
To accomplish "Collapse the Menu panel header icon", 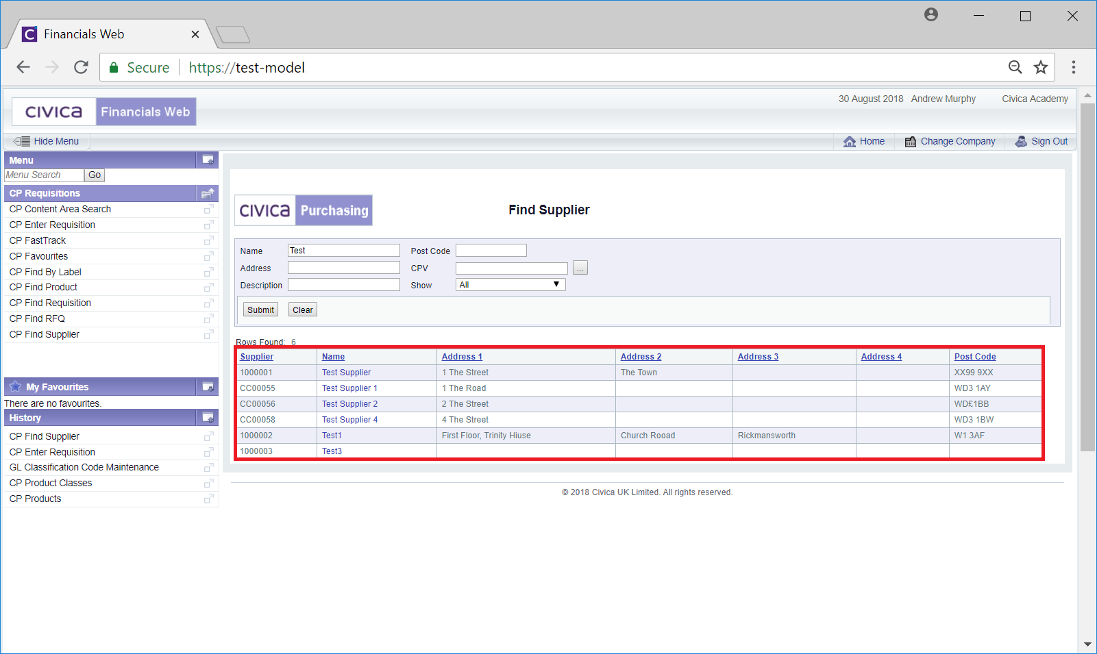I will pyautogui.click(x=208, y=160).
